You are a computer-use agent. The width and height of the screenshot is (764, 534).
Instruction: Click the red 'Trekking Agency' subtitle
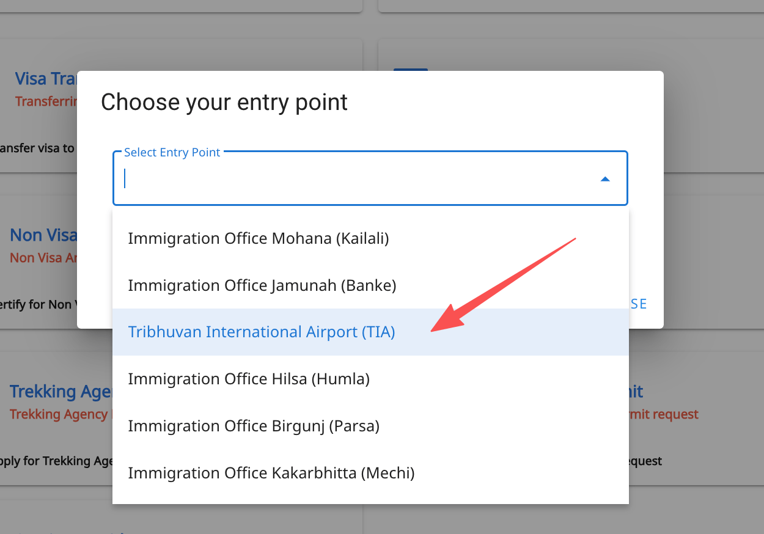coord(59,414)
